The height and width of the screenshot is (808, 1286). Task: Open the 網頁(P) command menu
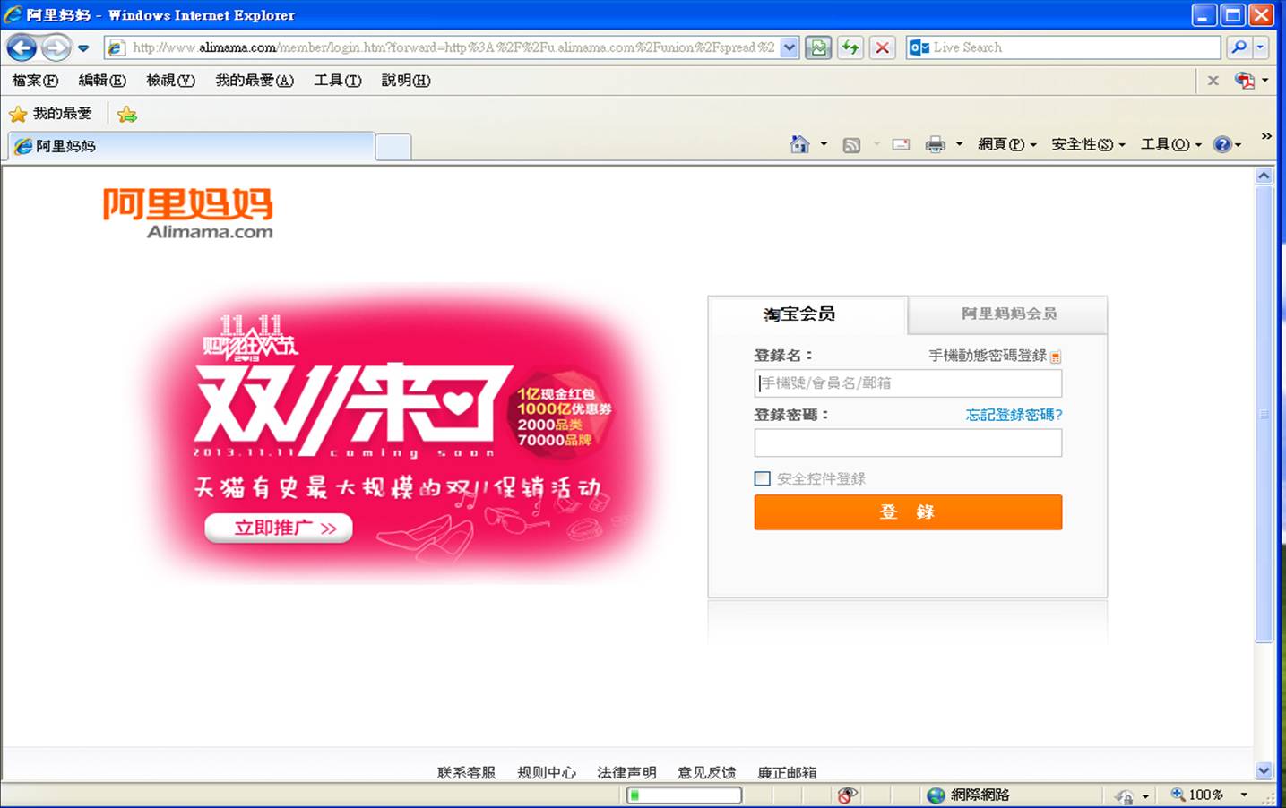tap(1007, 144)
